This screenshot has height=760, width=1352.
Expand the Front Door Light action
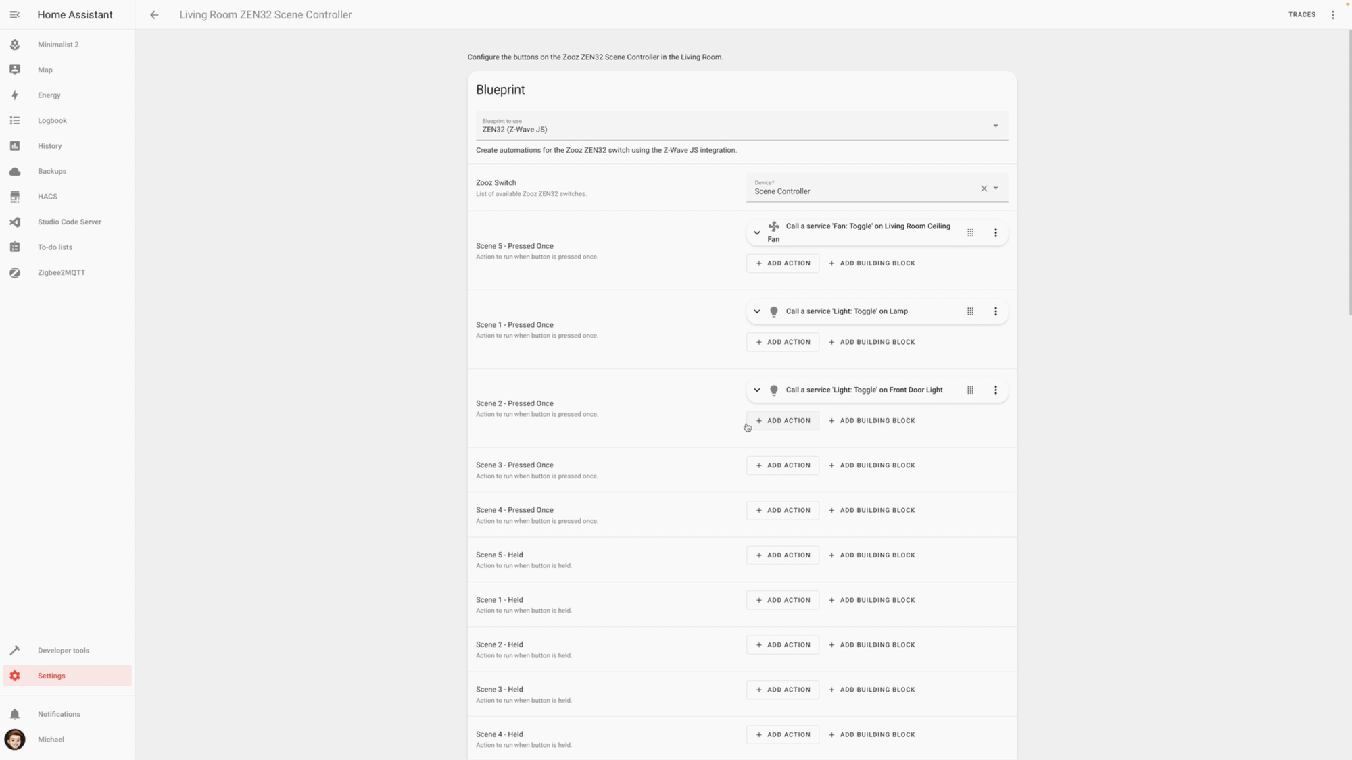756,390
